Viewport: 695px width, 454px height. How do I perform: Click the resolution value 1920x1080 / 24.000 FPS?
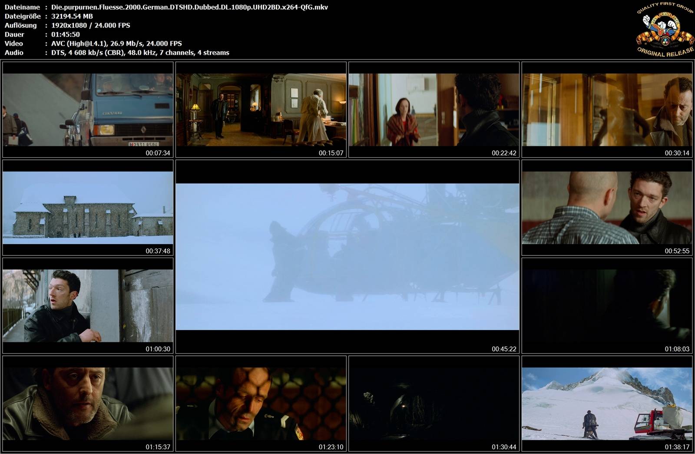point(91,25)
